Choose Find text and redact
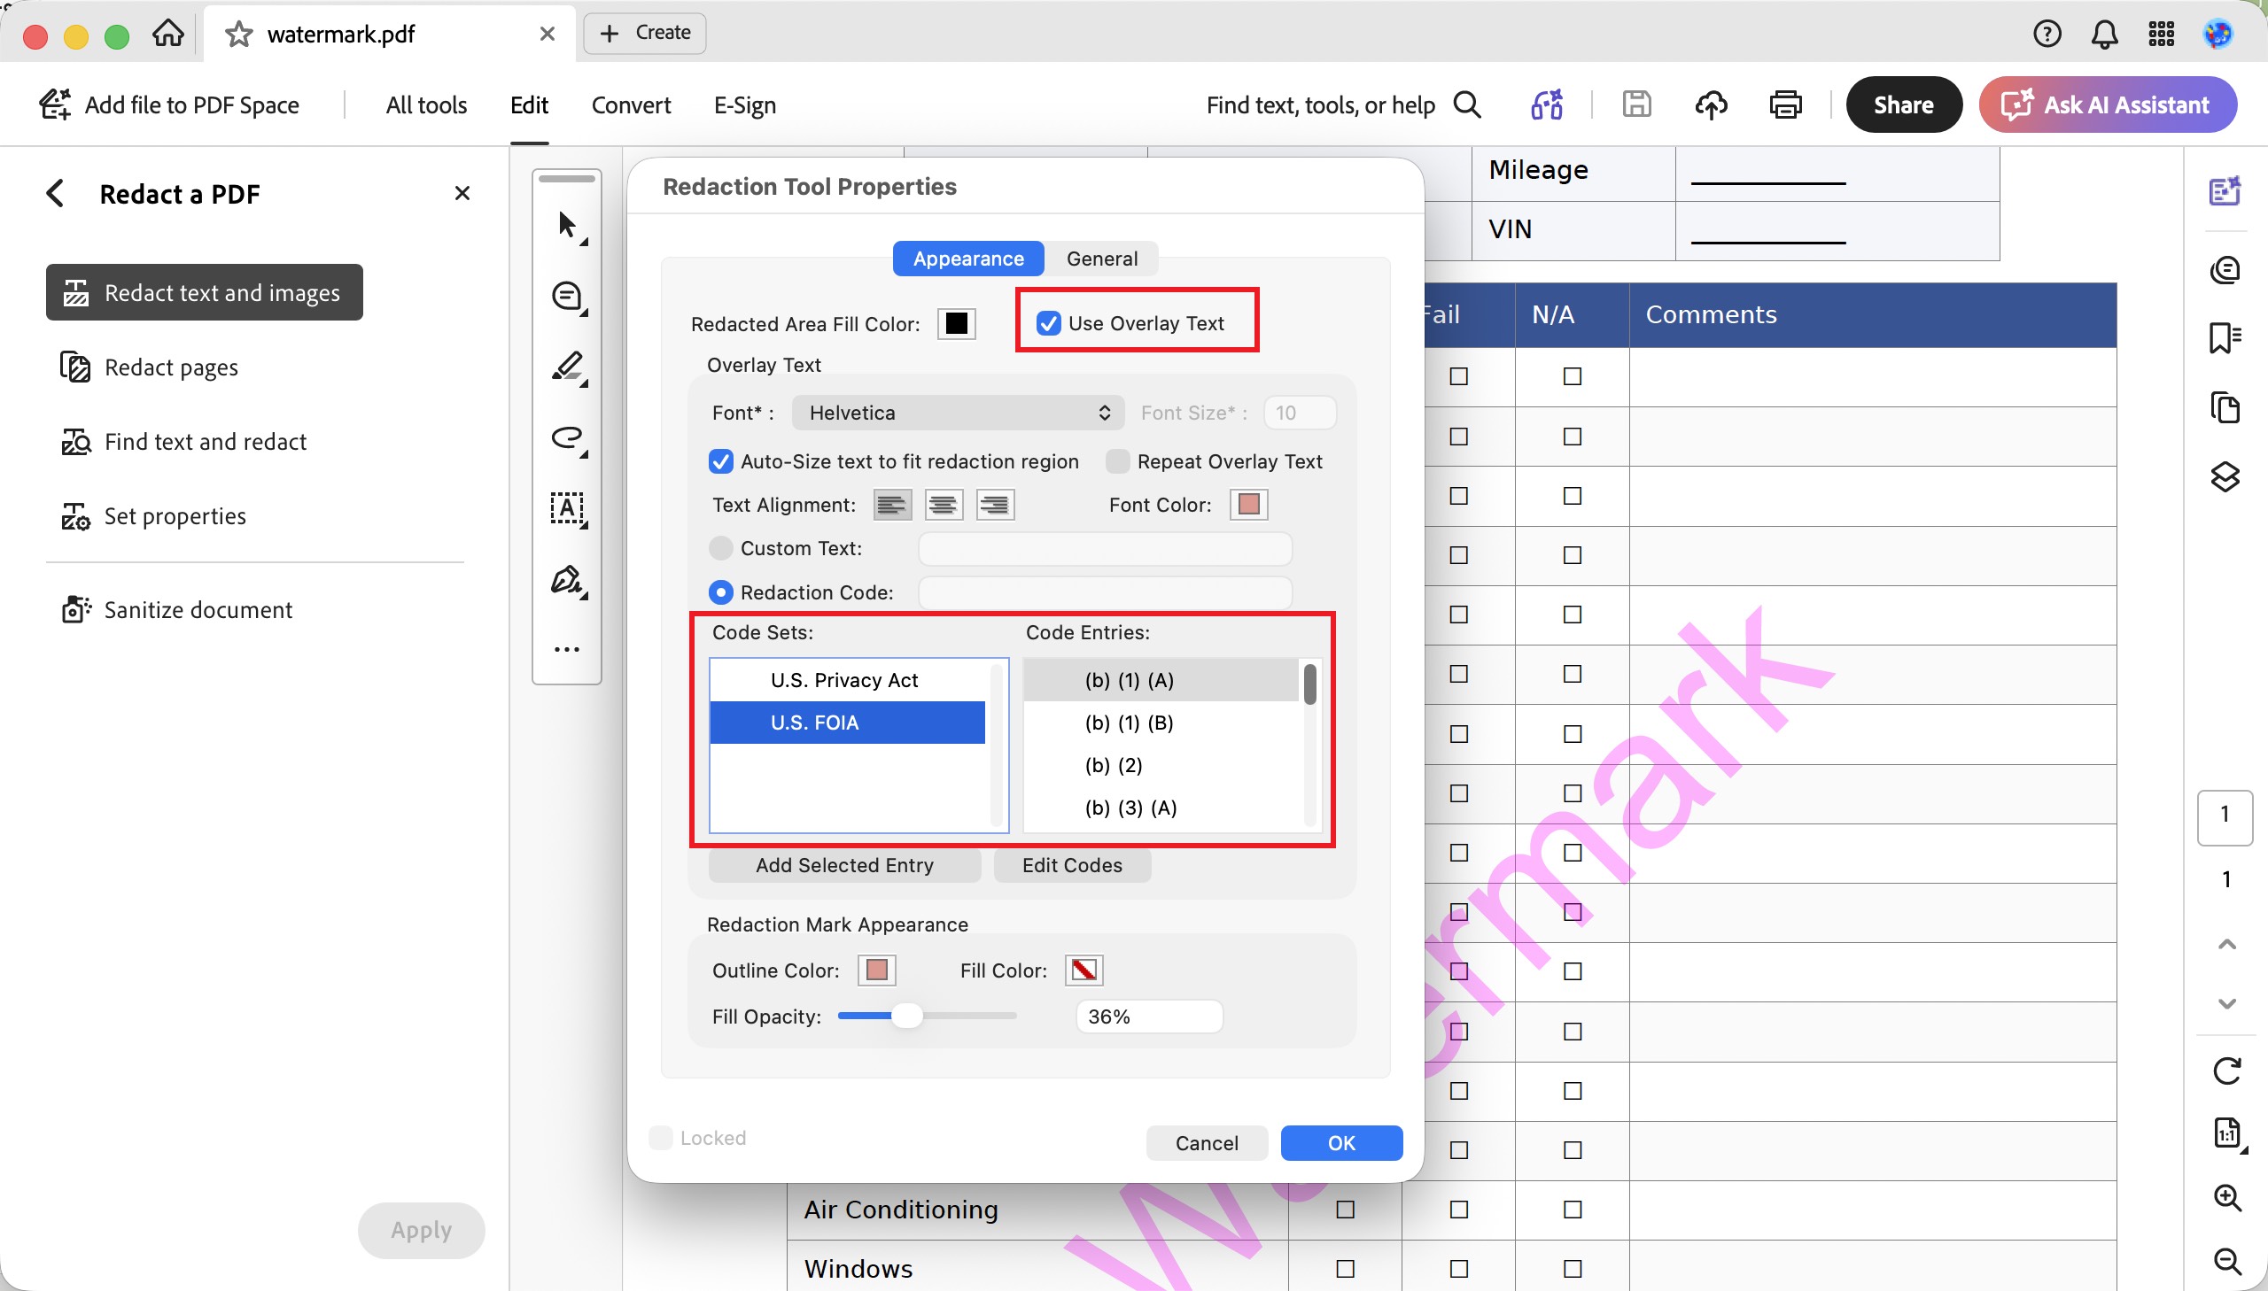This screenshot has height=1291, width=2268. [183, 442]
